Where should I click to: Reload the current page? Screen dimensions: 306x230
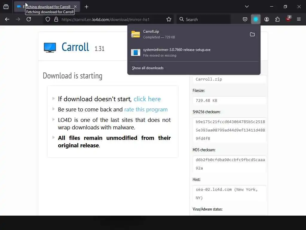pyautogui.click(x=29, y=19)
